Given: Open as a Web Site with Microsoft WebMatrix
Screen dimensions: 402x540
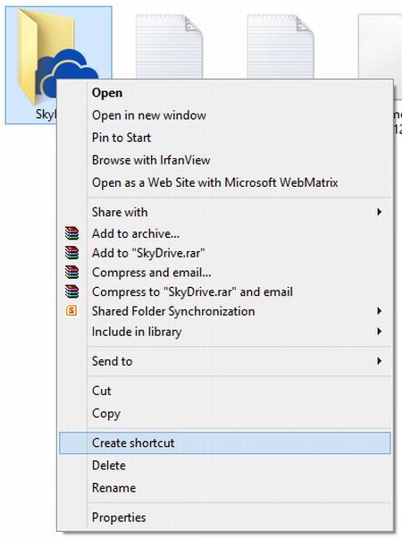Looking at the screenshot, I should tap(225, 182).
